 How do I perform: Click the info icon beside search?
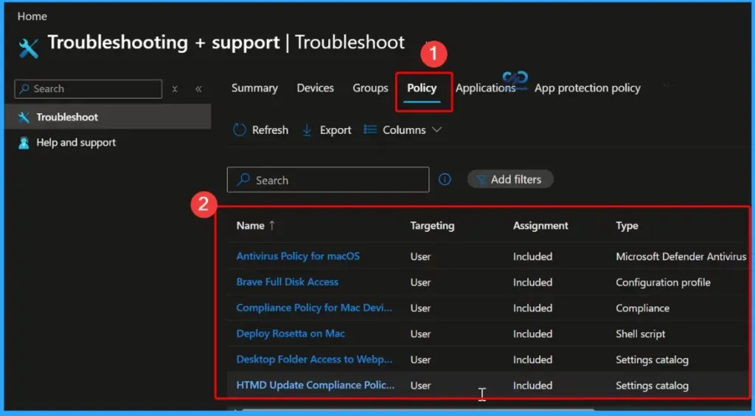(x=445, y=180)
